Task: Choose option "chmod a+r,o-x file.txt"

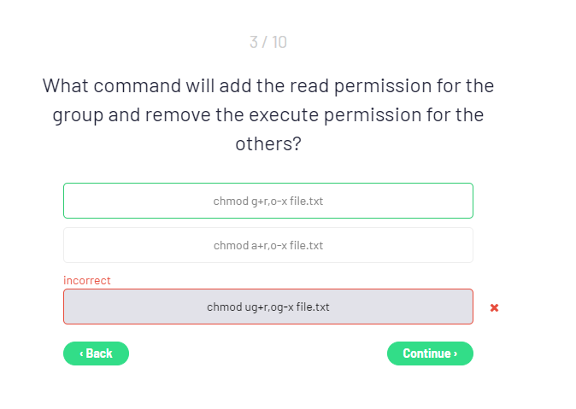Action: click(x=267, y=246)
